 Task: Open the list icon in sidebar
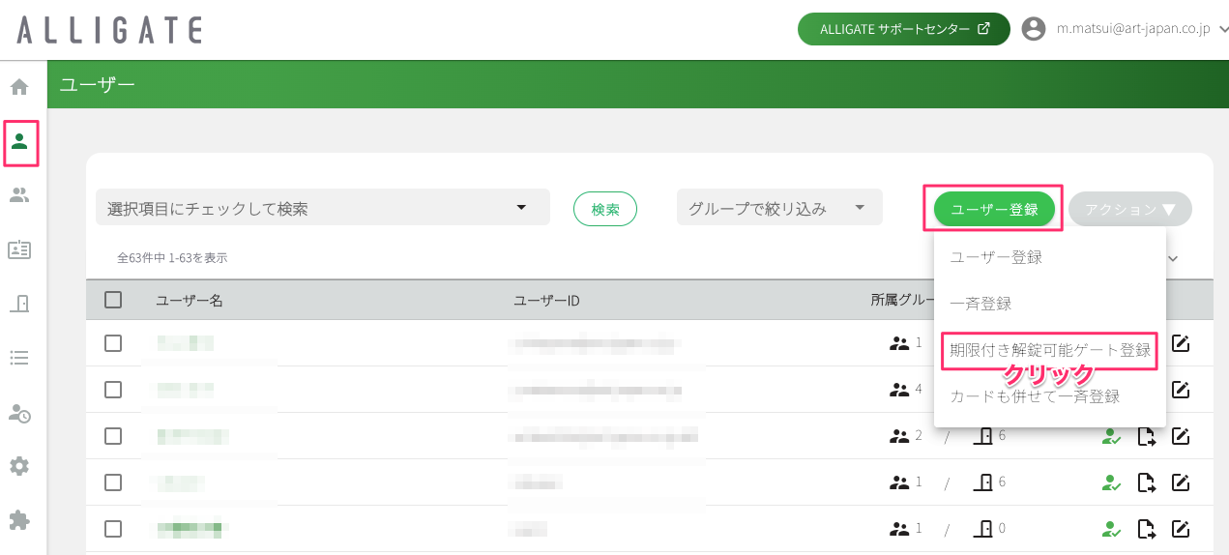pos(19,358)
